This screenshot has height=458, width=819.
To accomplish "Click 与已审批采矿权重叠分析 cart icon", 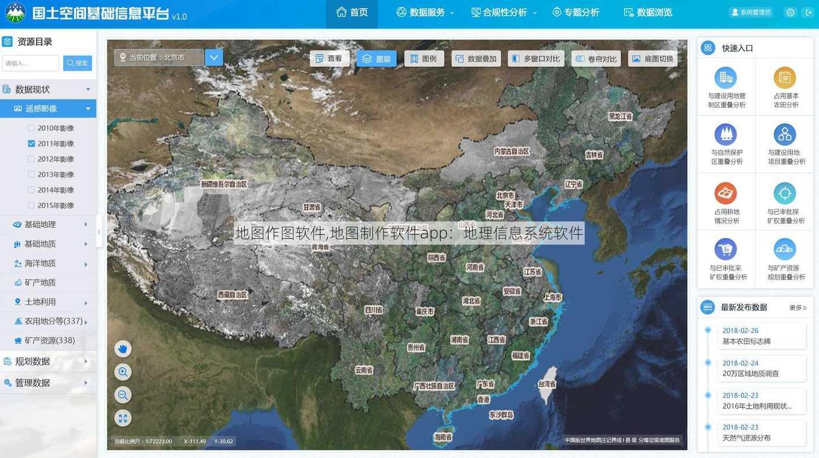I will [x=725, y=249].
